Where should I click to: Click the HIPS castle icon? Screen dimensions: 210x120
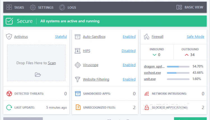coord(78,51)
